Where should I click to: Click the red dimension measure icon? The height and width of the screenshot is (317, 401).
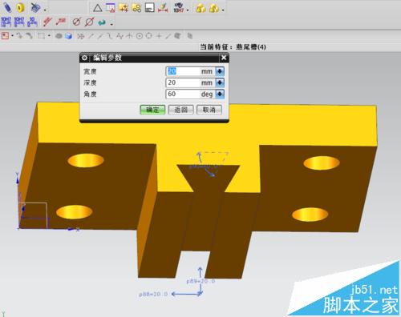click(x=163, y=8)
